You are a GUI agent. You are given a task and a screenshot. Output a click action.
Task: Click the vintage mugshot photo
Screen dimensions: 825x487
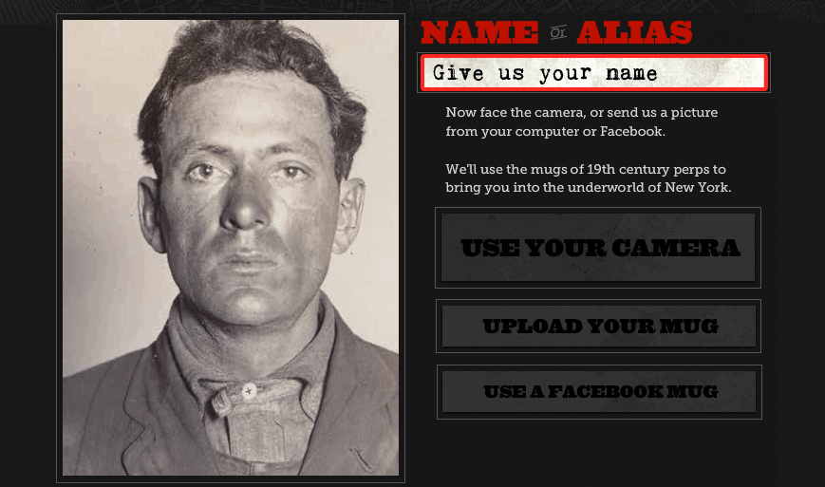(231, 248)
